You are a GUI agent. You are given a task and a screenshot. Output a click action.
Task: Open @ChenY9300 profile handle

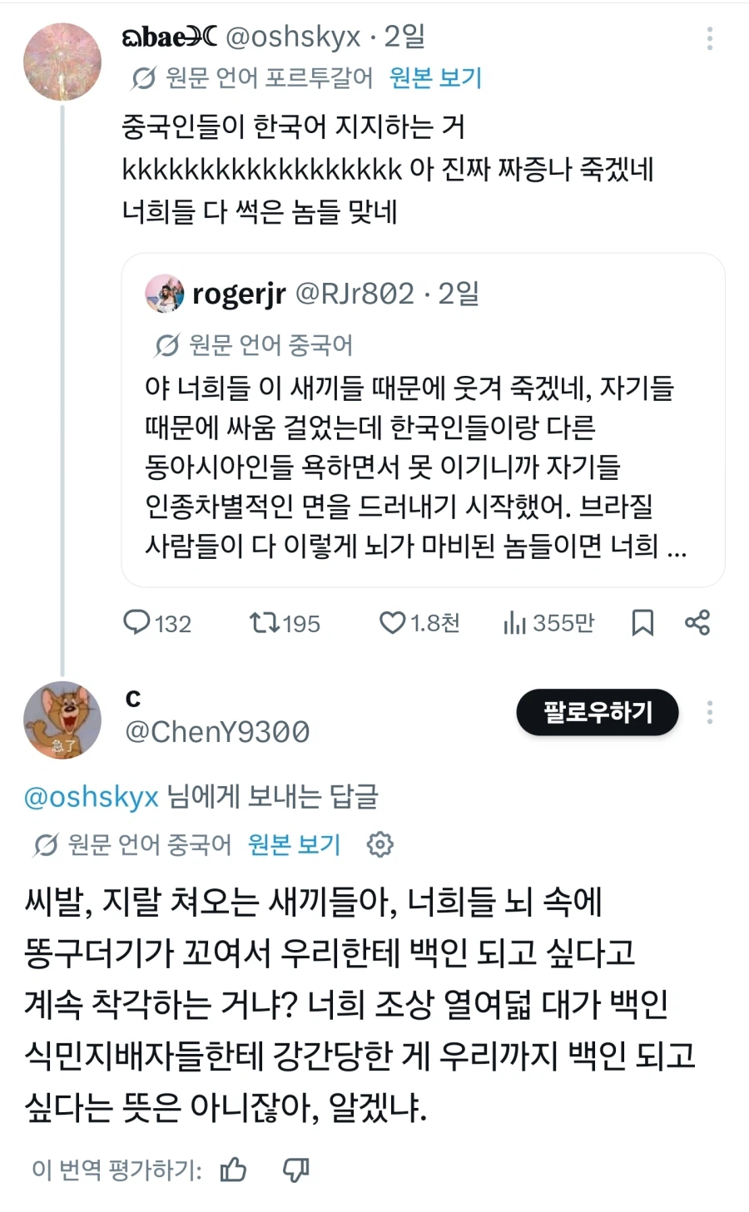(217, 731)
